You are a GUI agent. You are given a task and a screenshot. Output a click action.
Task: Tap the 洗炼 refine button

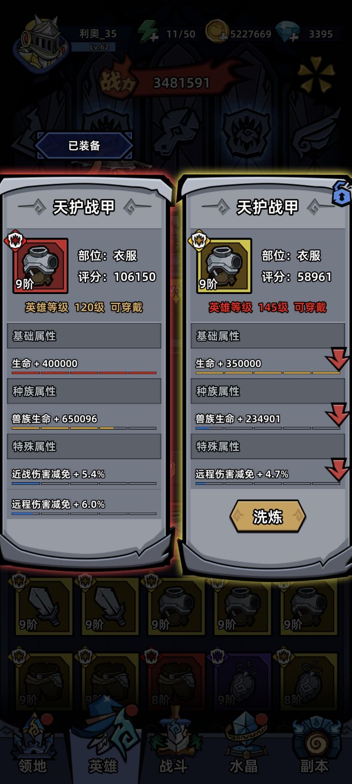coord(267,516)
